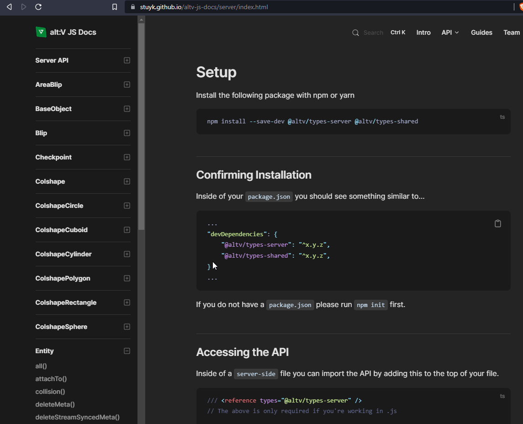Image resolution: width=523 pixels, height=424 pixels.
Task: Copy the devDependencies code block
Action: click(x=497, y=223)
